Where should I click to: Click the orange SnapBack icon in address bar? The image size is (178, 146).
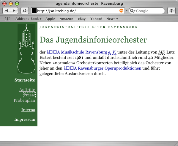121,11
